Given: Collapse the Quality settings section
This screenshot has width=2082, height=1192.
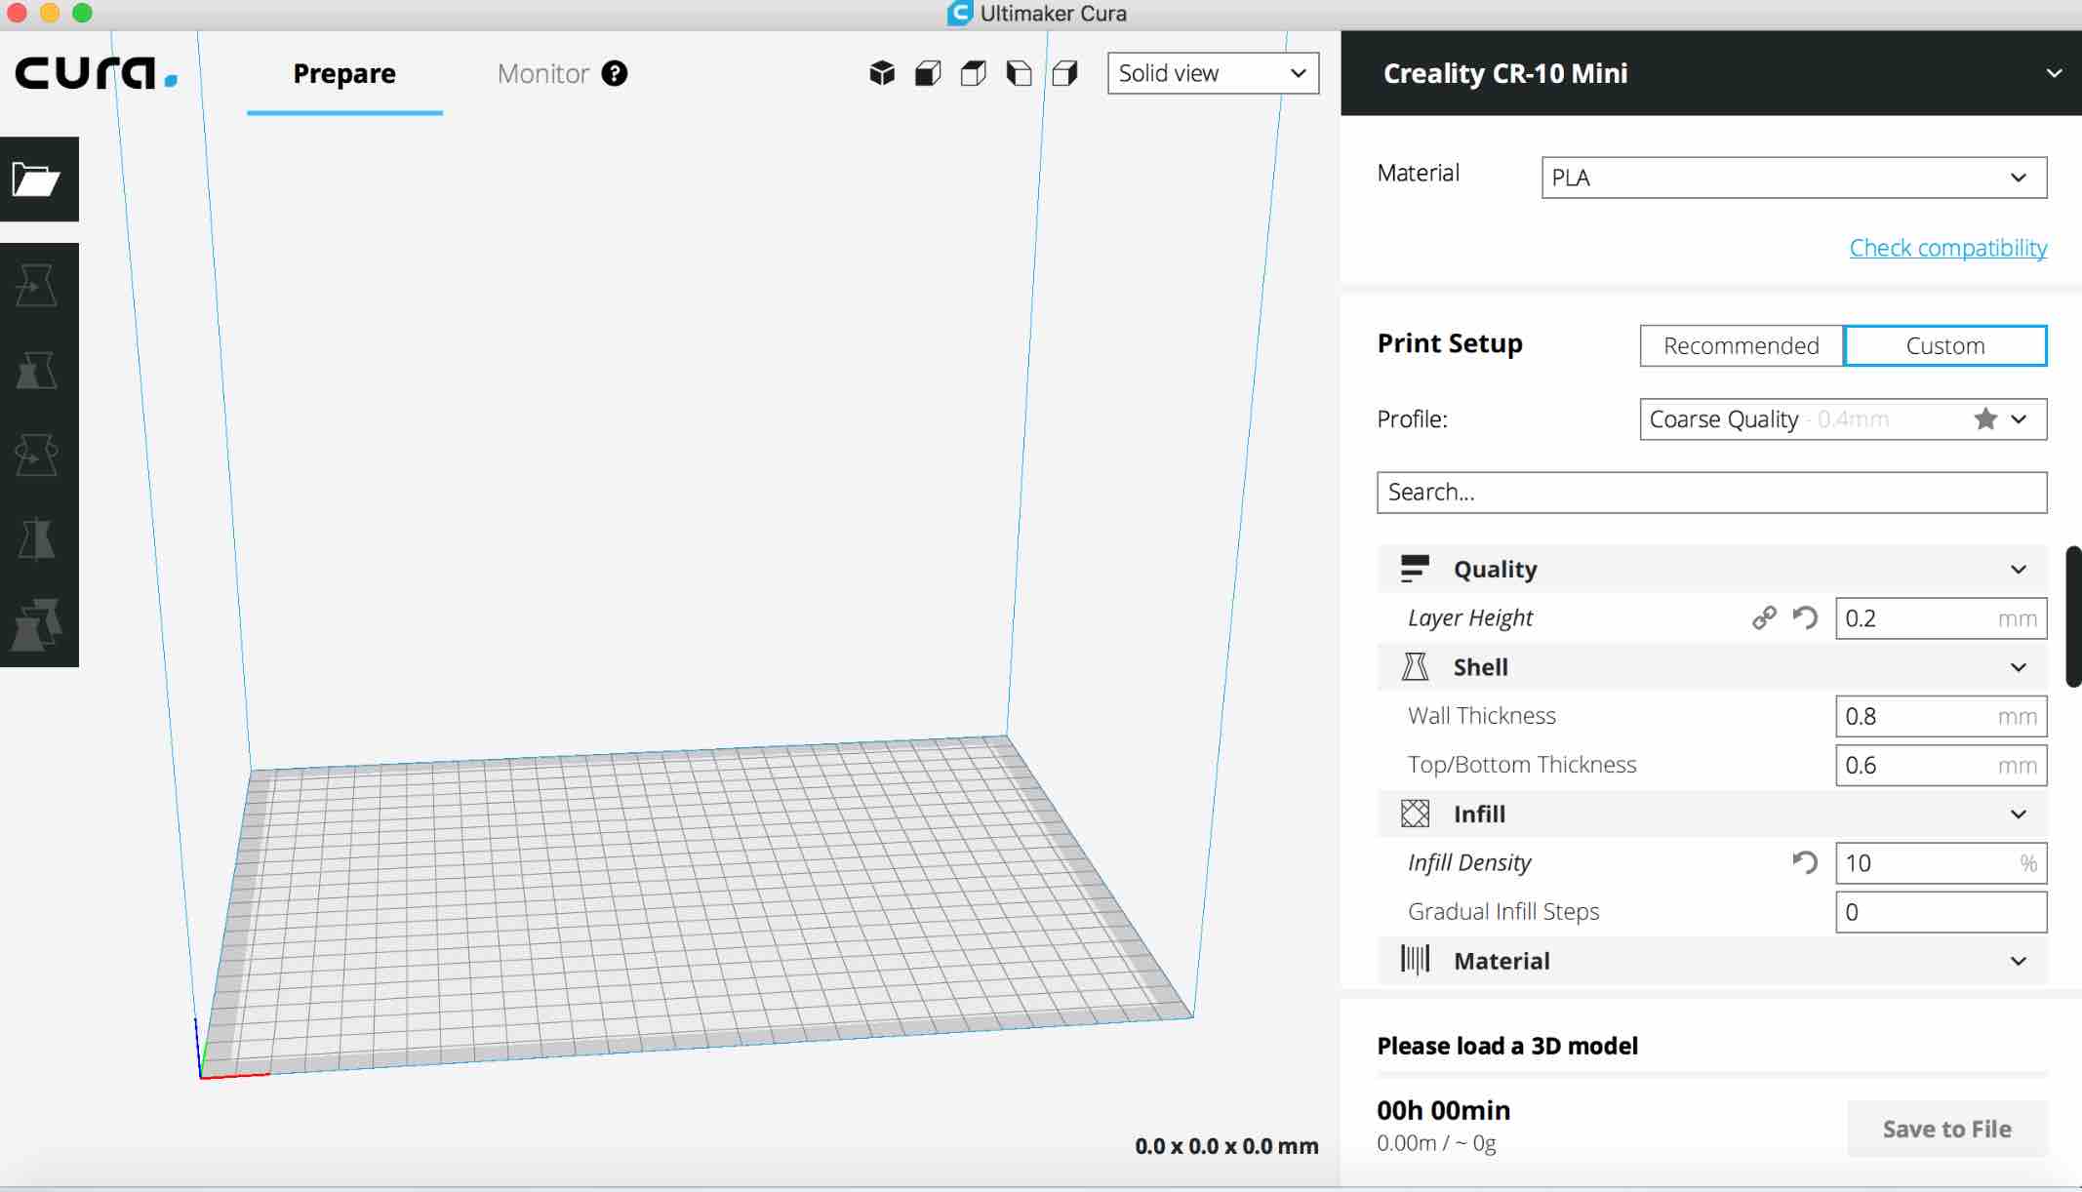Looking at the screenshot, I should [2018, 570].
